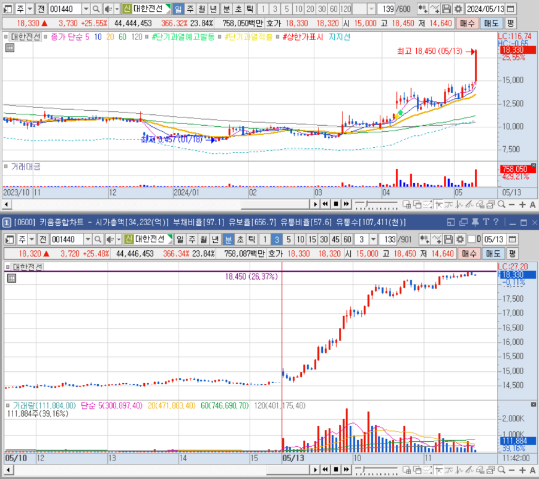The width and height of the screenshot is (539, 479).
Task: Click the A text icon in top chart bar
Action: coord(532,204)
